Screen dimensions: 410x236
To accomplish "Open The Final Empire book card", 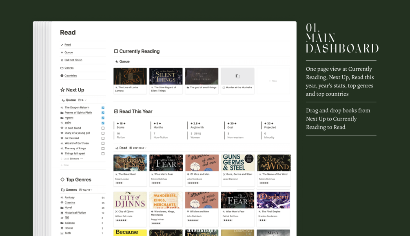I will pos(273,209).
